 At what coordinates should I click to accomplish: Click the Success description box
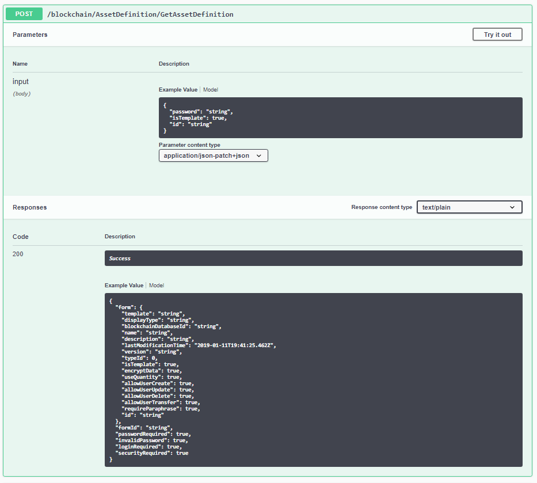(x=313, y=258)
